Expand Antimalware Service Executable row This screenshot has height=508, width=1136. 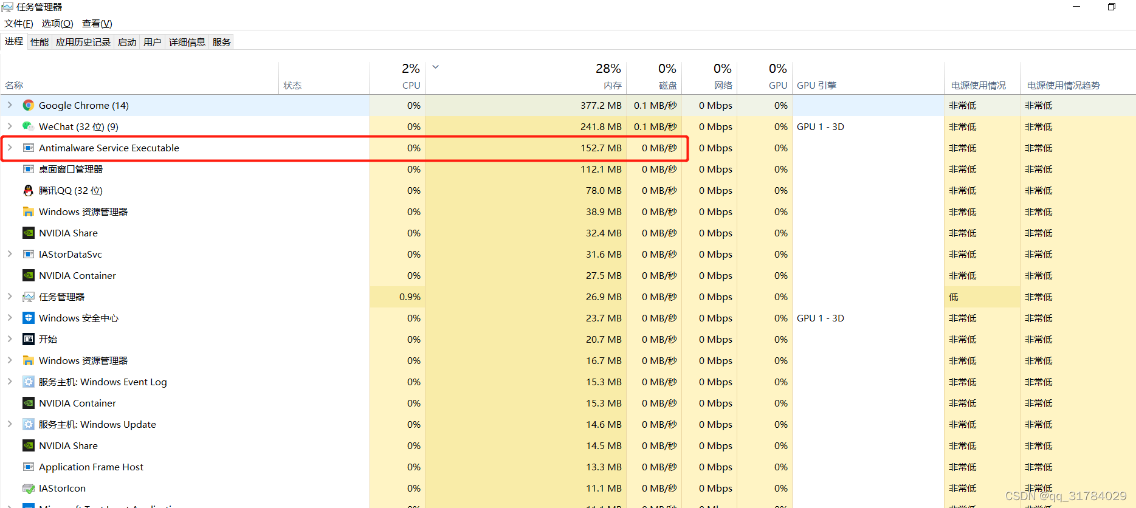(10, 148)
